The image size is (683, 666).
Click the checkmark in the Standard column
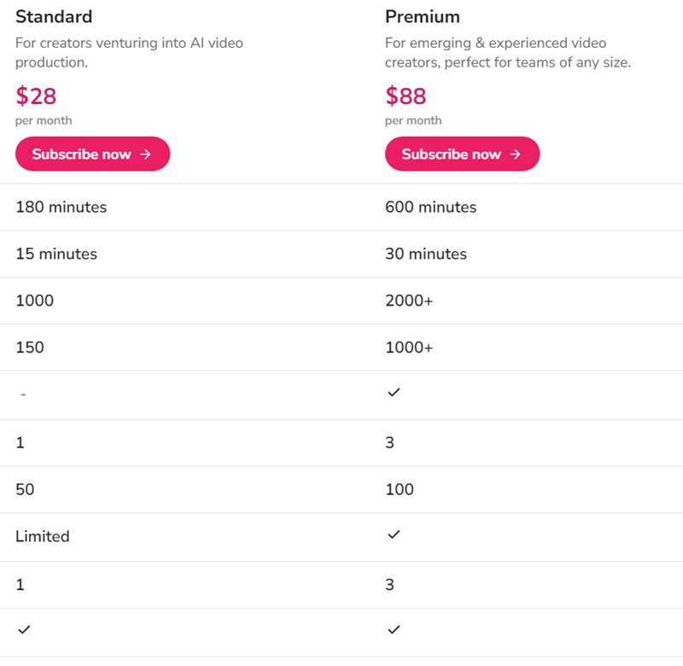(24, 630)
